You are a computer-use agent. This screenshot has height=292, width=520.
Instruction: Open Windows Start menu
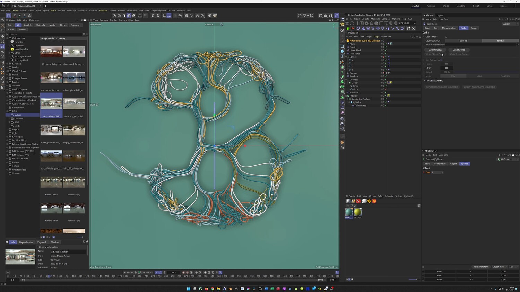[x=189, y=289]
